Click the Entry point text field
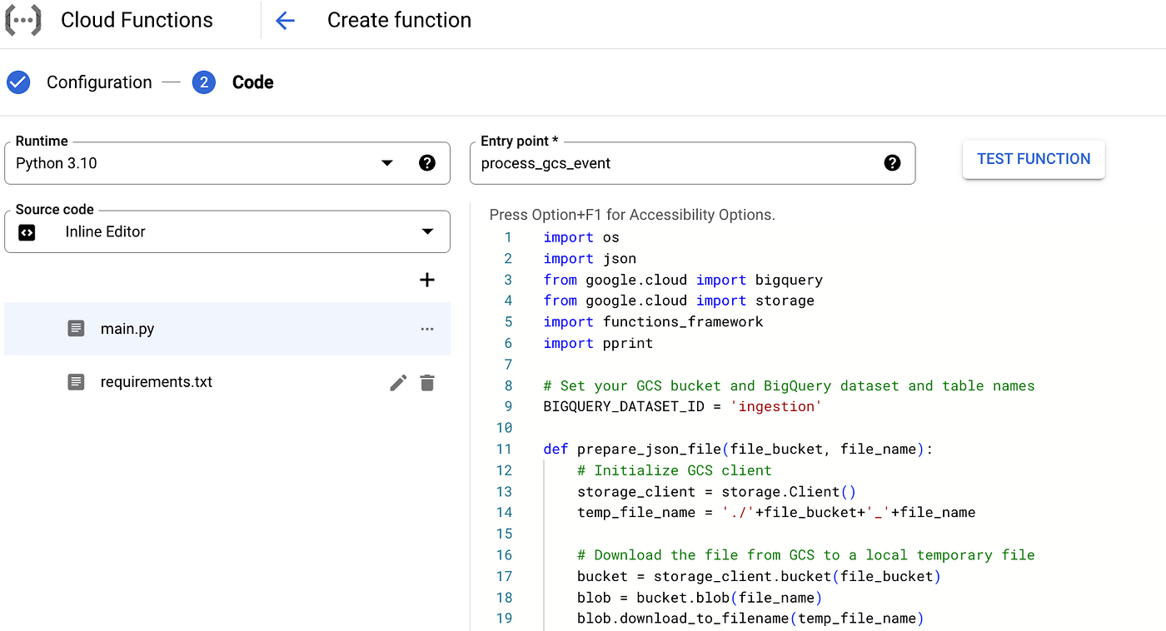Viewport: 1166px width, 631px height. click(675, 163)
